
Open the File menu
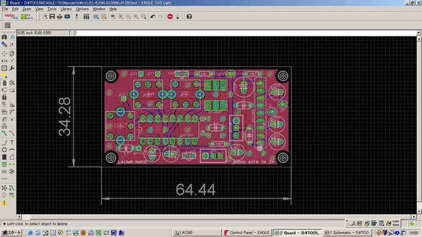pyautogui.click(x=5, y=9)
